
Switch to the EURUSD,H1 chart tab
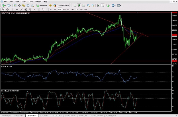pyautogui.click(x=19, y=116)
